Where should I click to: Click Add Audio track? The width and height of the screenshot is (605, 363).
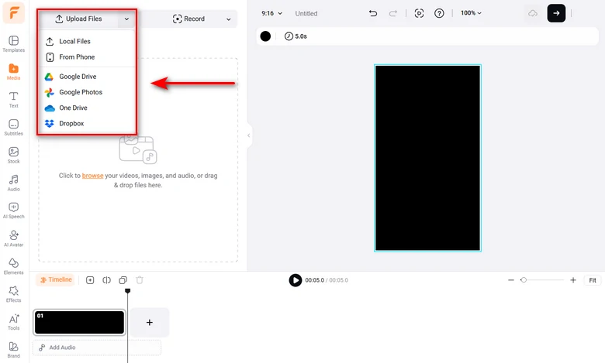point(96,348)
